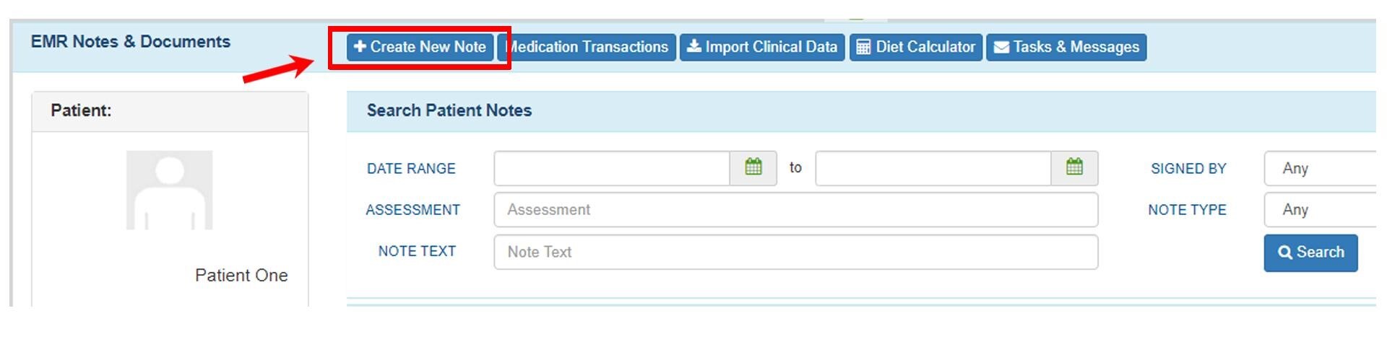Select the Patient One name

241,276
